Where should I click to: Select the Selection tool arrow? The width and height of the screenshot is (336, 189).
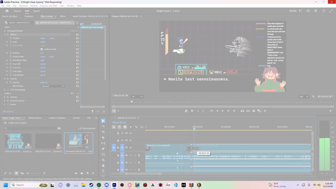[103, 121]
